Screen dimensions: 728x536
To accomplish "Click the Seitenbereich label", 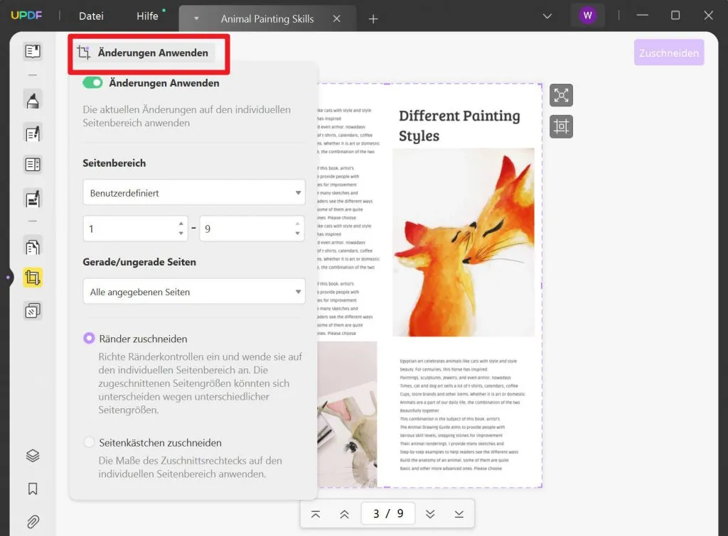I will [114, 163].
